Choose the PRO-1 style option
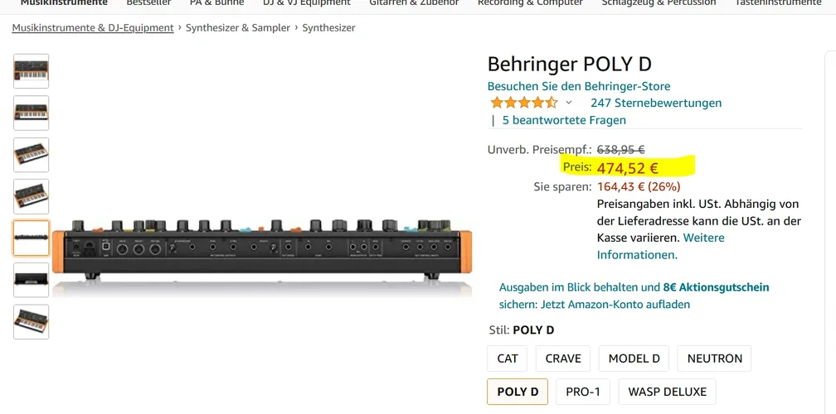 coord(583,392)
